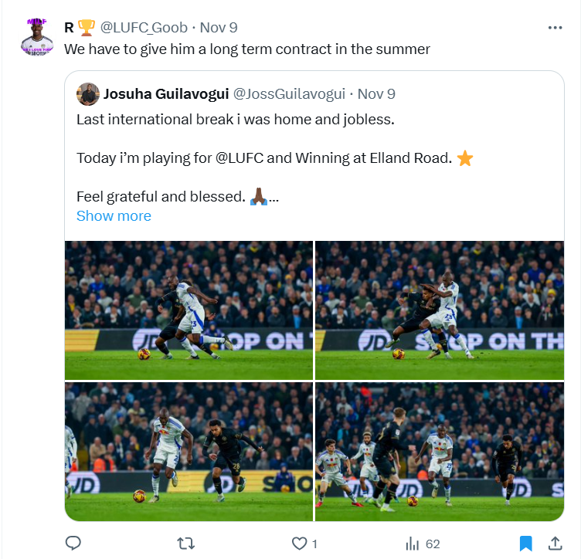Open the bottom-right match photo
This screenshot has height=559, width=581.
[x=440, y=452]
